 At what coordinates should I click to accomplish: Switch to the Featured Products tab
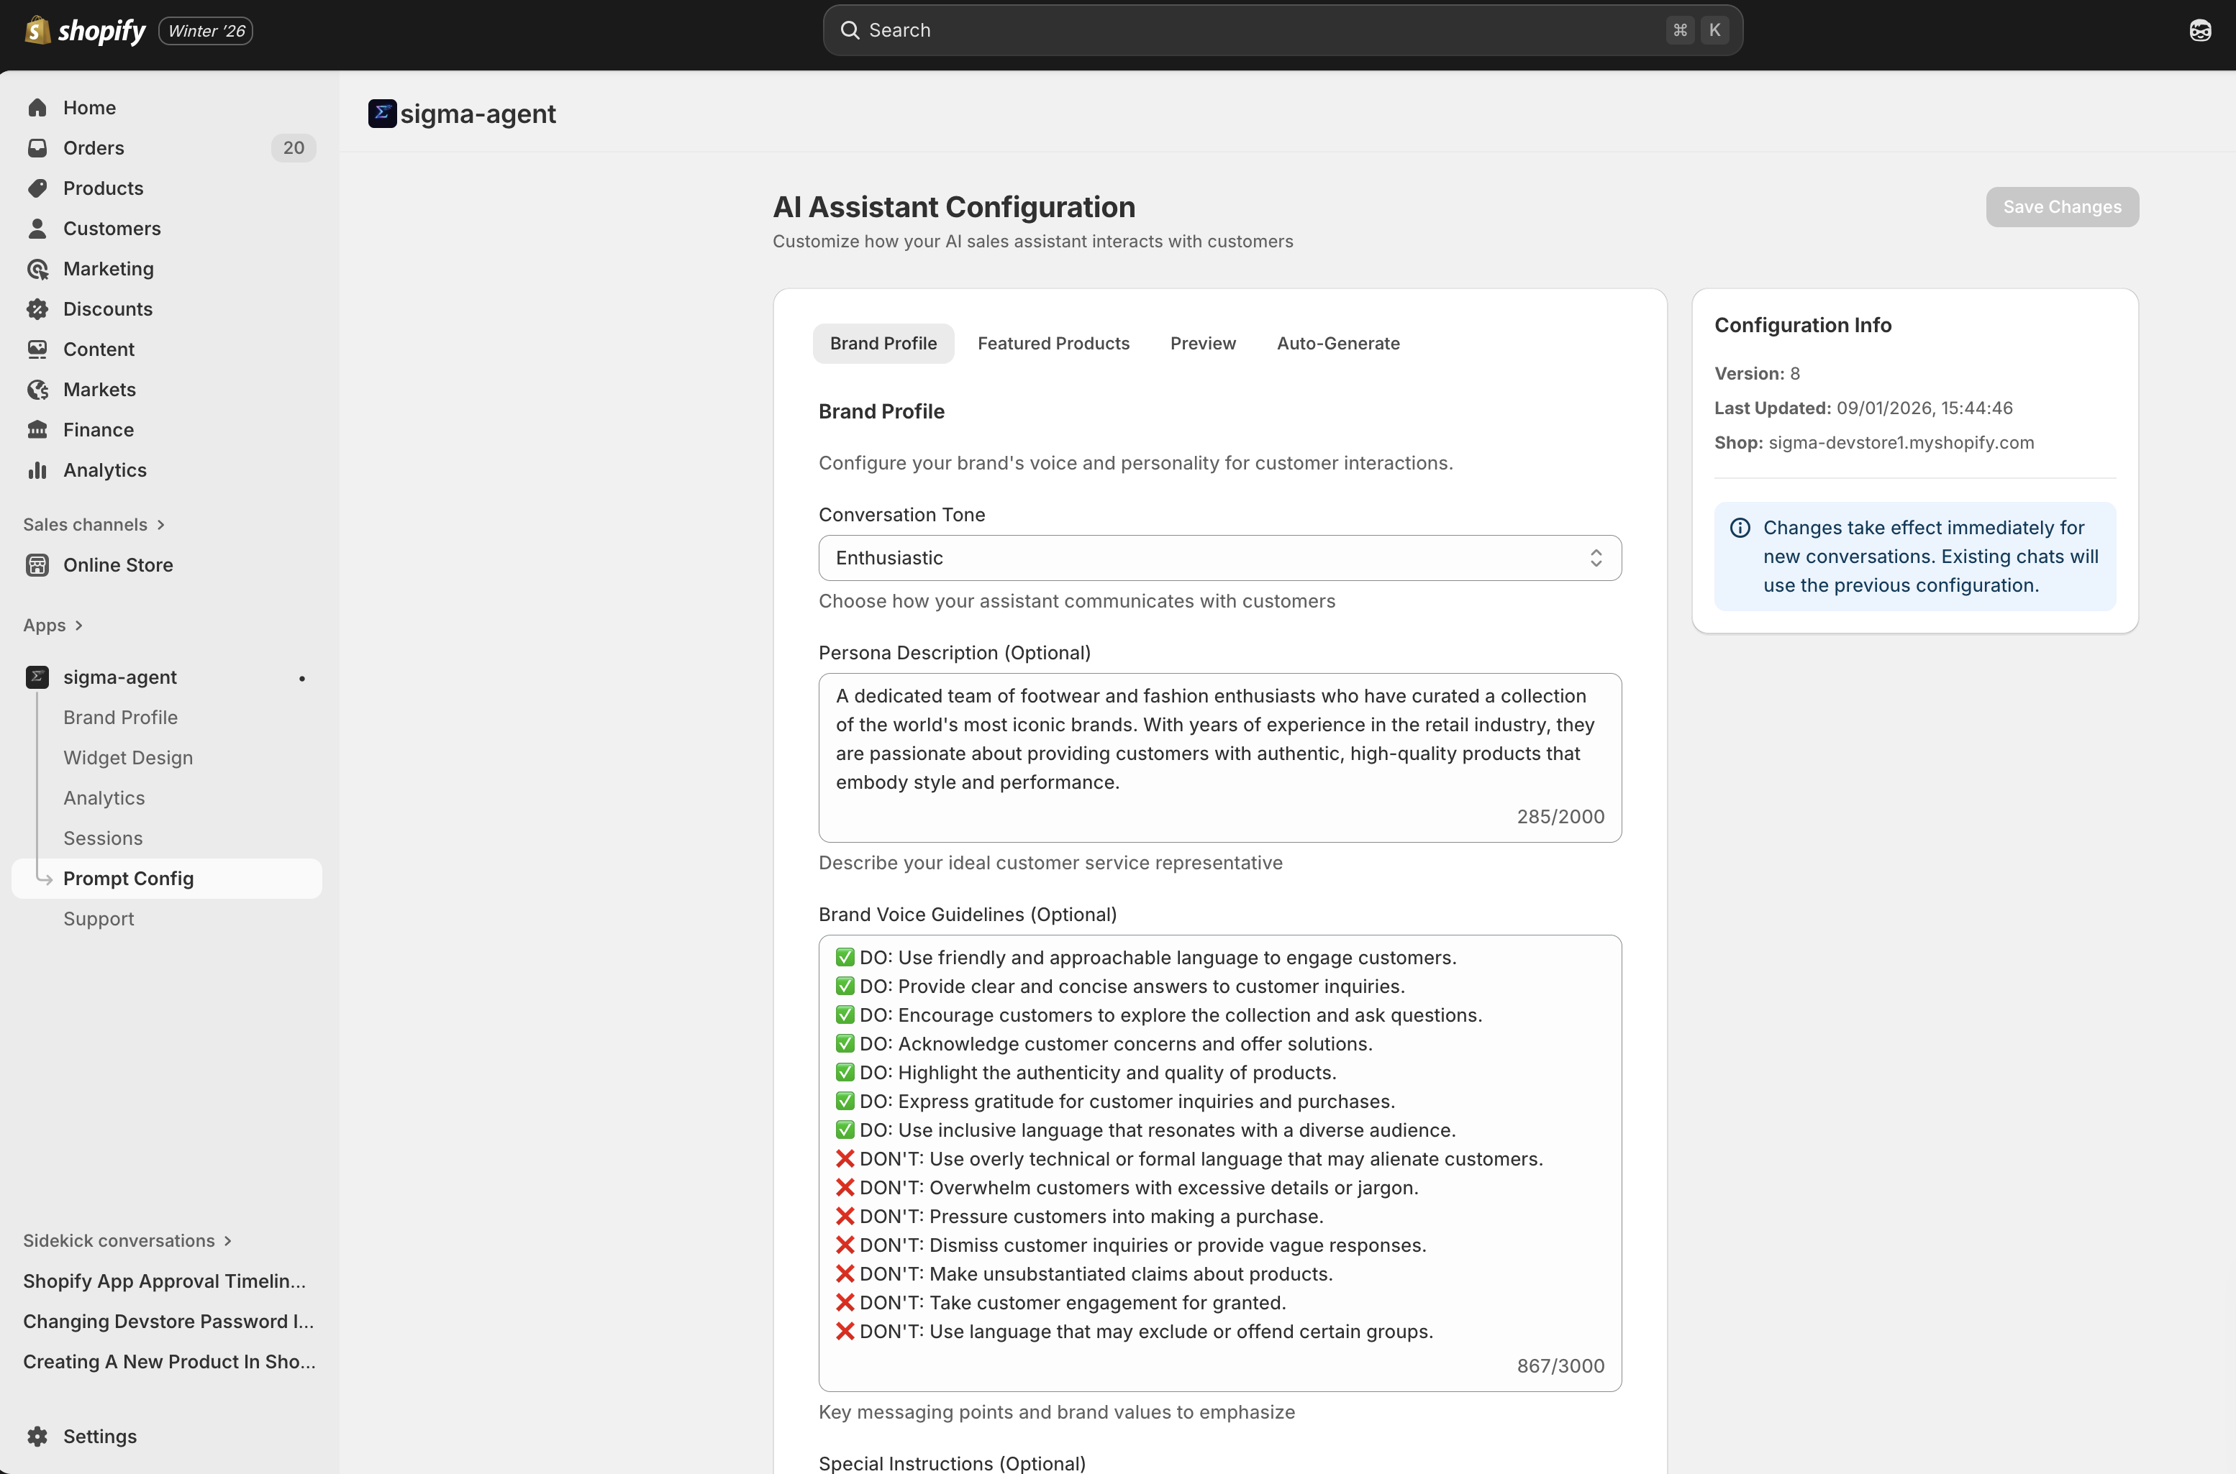pyautogui.click(x=1053, y=343)
